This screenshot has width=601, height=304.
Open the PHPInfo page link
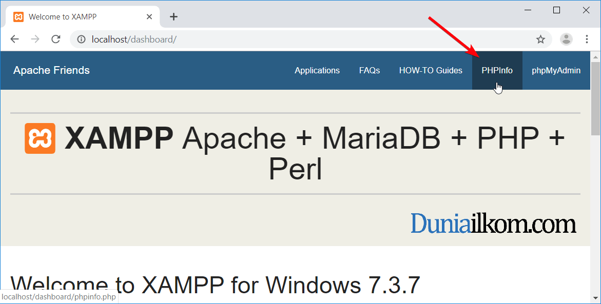(497, 70)
